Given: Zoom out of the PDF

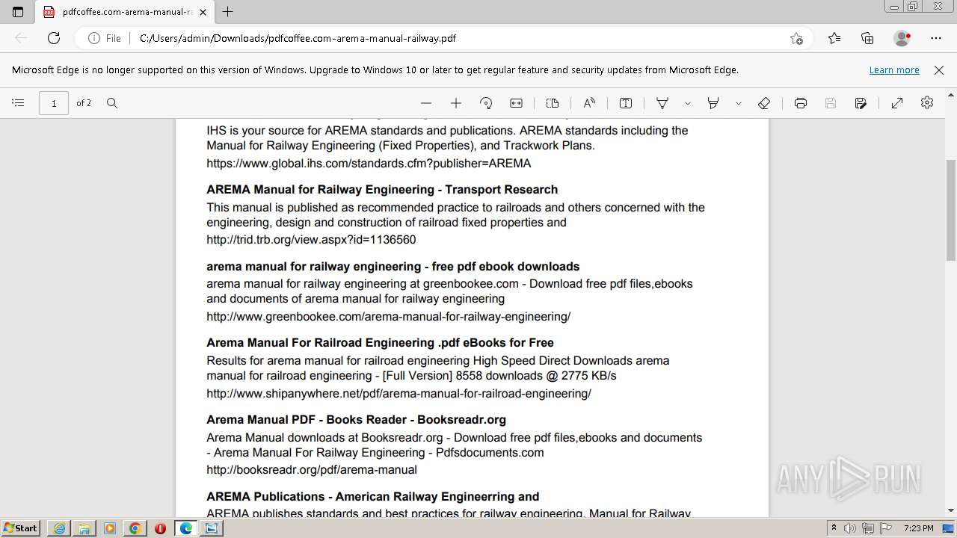Looking at the screenshot, I should tap(426, 103).
